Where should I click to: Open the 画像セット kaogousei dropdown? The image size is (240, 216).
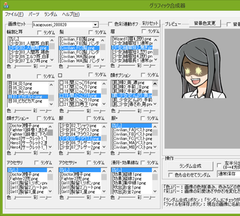tap(95, 25)
